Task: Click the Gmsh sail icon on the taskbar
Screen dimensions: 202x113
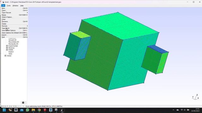Action: pyautogui.click(x=62, y=110)
